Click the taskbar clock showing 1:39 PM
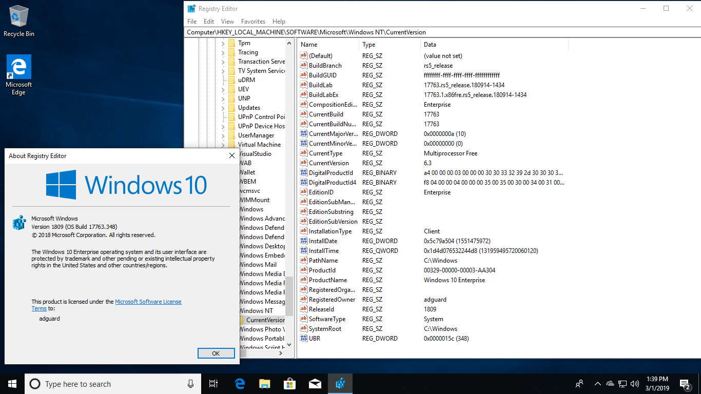 click(x=656, y=384)
